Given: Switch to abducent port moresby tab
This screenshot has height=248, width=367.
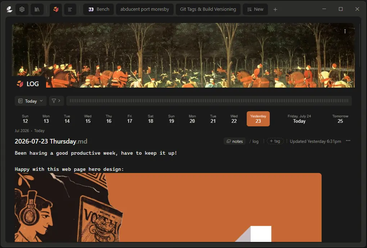Looking at the screenshot, I should pos(145,9).
